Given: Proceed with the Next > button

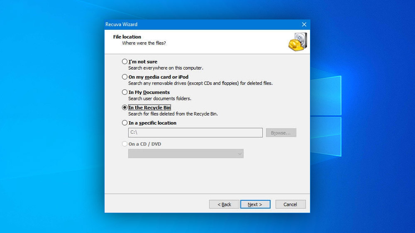Looking at the screenshot, I should [255, 204].
